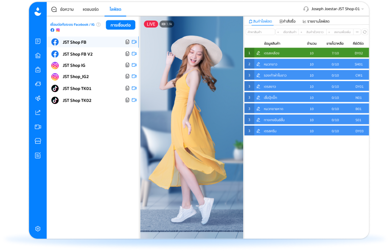Click the headset support icon
The image size is (390, 251).
(x=306, y=9)
